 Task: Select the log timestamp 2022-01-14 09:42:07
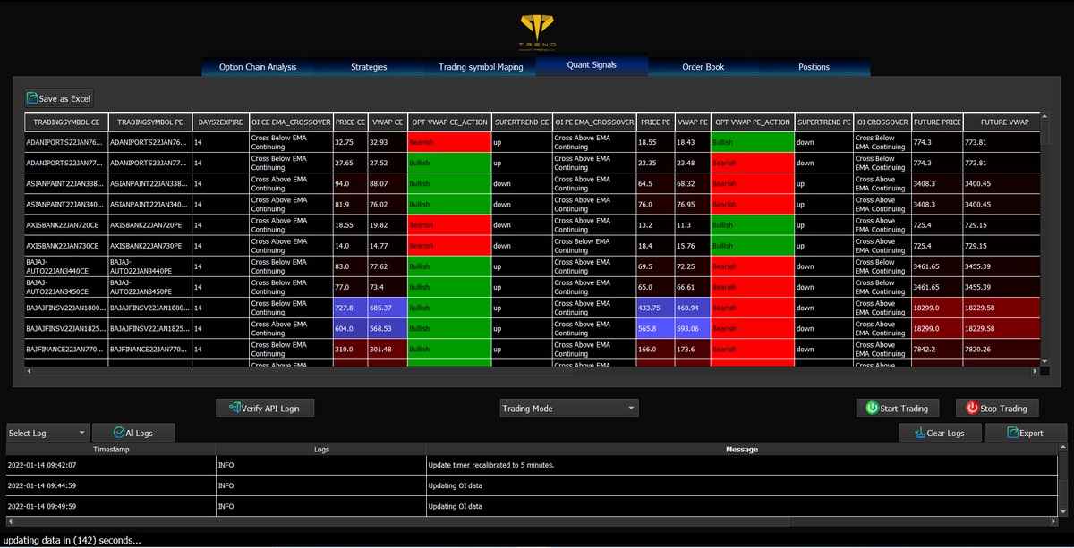(x=111, y=465)
